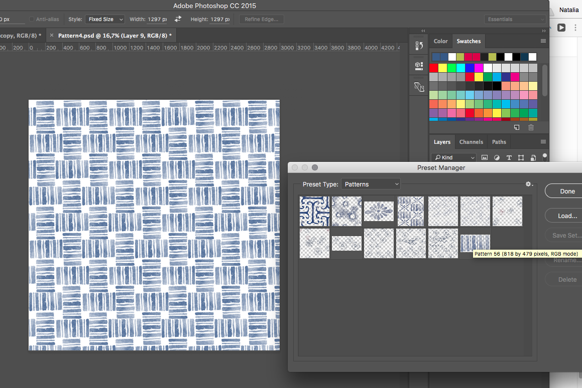Toggle the layer filtering on/off switch
The image size is (582, 388).
pyautogui.click(x=545, y=156)
